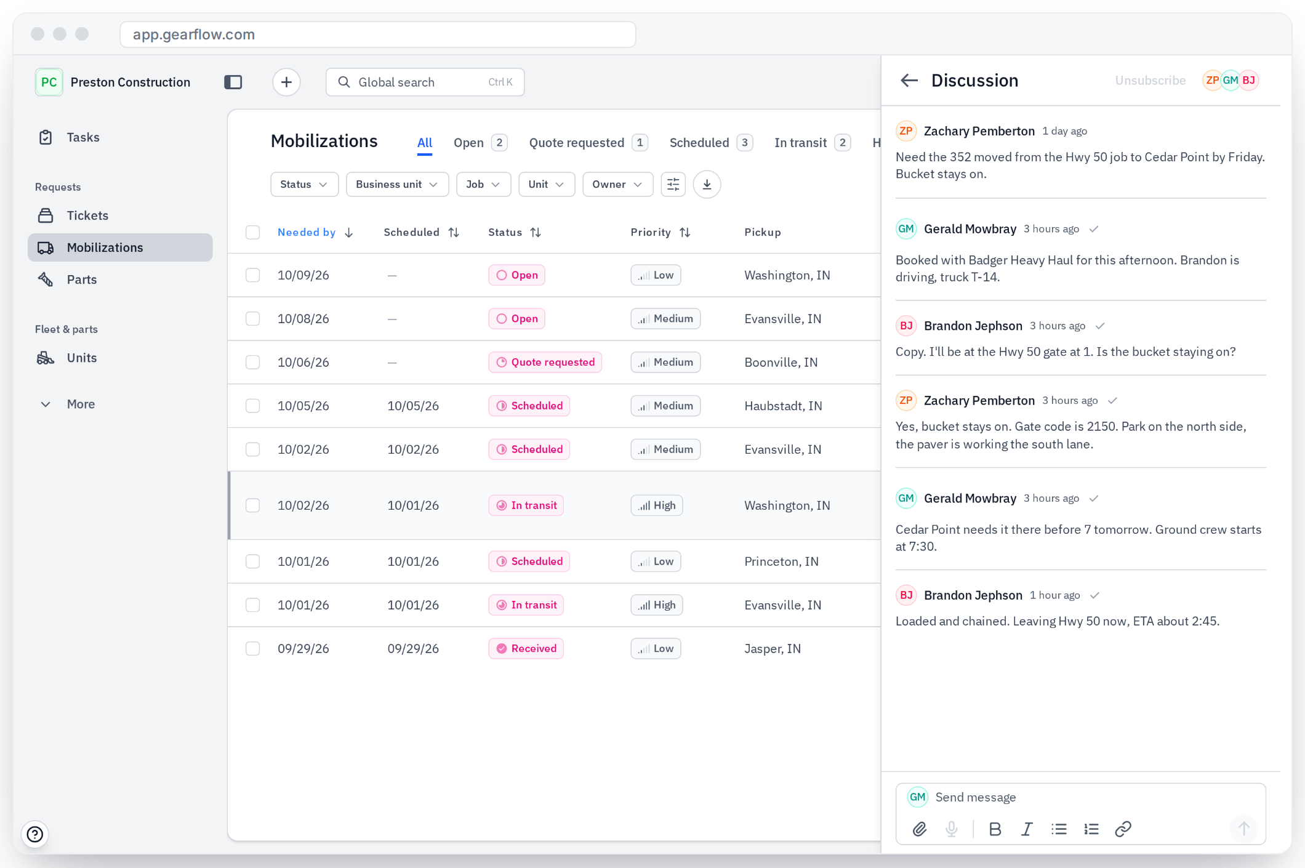Go back with the Discussion arrow
1305x868 pixels.
coord(909,81)
